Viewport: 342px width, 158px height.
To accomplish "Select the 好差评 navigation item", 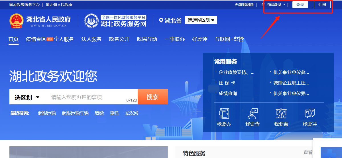I will [x=199, y=39].
